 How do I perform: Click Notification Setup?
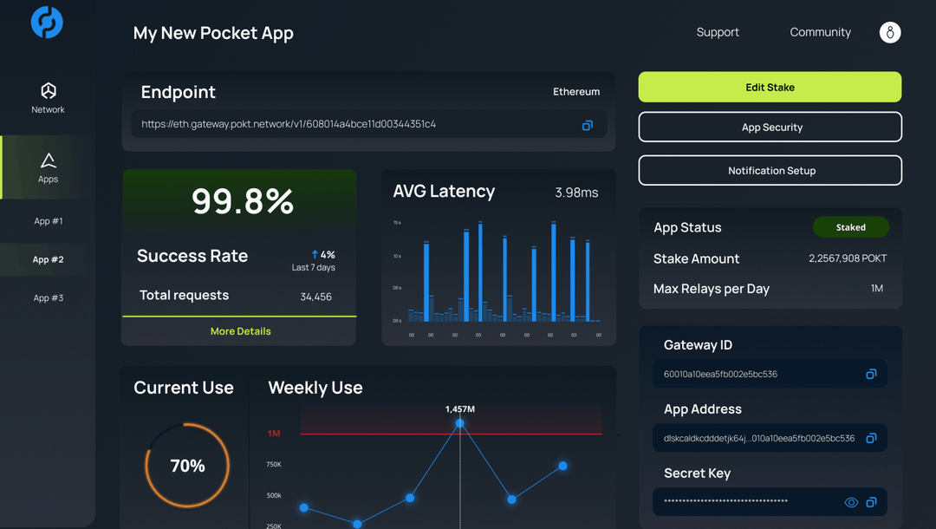pos(770,170)
